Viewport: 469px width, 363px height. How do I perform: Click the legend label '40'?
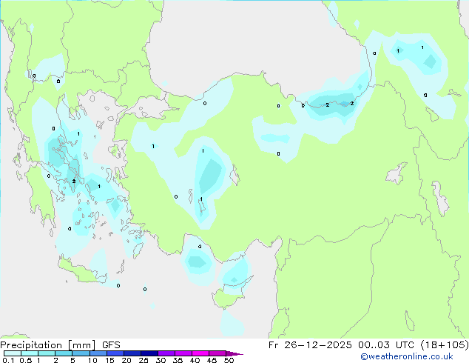click(x=195, y=360)
